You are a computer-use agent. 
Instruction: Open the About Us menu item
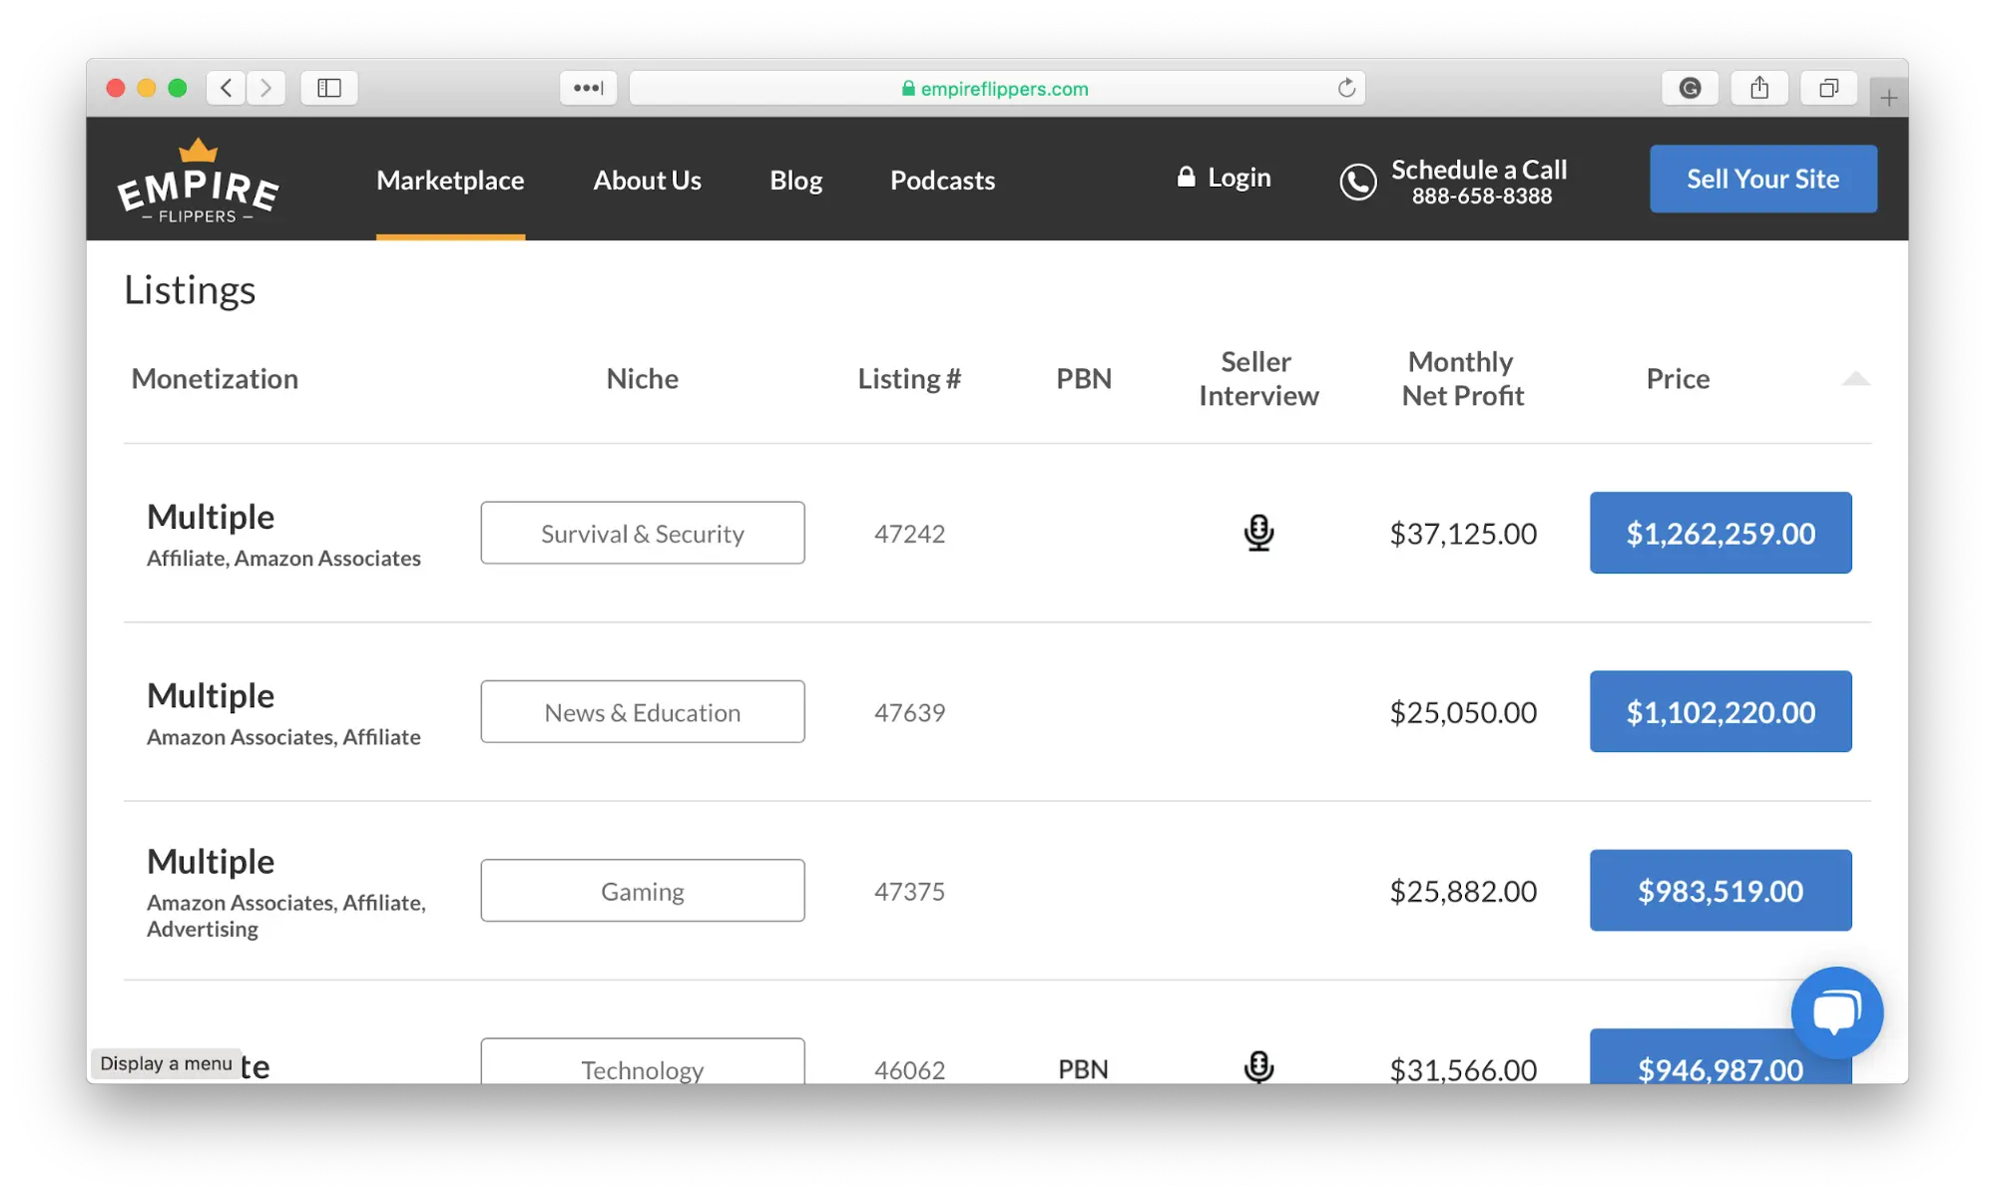pyautogui.click(x=647, y=181)
